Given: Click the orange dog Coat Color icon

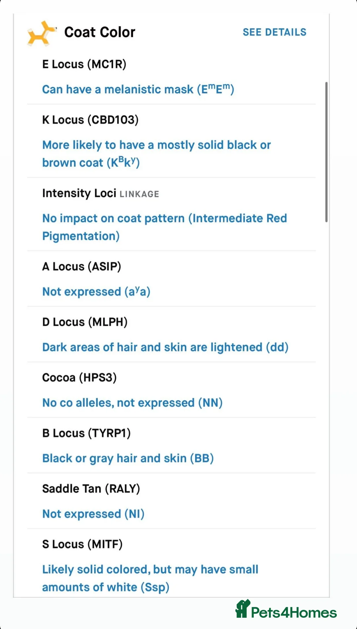Looking at the screenshot, I should click(x=42, y=33).
